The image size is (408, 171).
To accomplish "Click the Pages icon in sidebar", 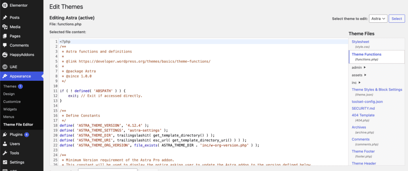I will (5, 36).
